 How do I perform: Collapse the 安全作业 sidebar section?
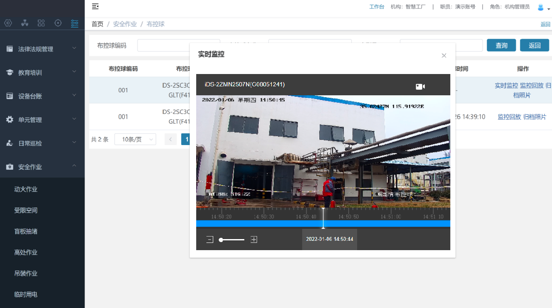[42, 167]
